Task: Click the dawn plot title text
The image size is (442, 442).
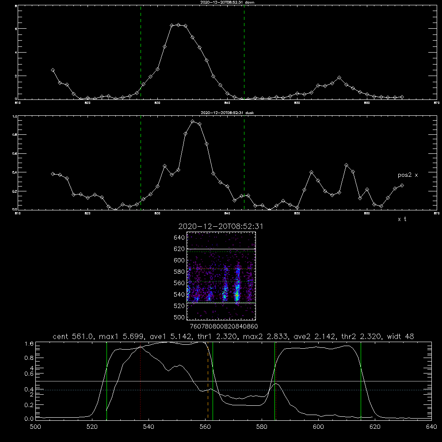Action: pos(228,2)
